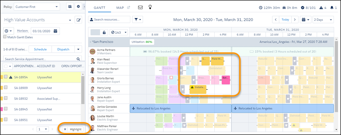Click Acme Partners crew avatar
The width and height of the screenshot is (341, 135).
point(93,52)
